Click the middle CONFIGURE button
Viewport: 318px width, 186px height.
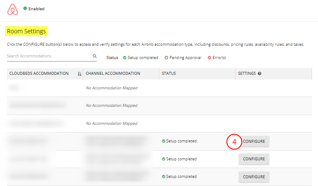tap(254, 159)
